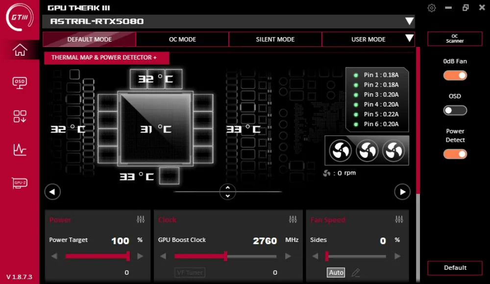The height and width of the screenshot is (284, 490).
Task: Click the ASTRAL-RTX5080 device name
Action: pyautogui.click(x=97, y=21)
